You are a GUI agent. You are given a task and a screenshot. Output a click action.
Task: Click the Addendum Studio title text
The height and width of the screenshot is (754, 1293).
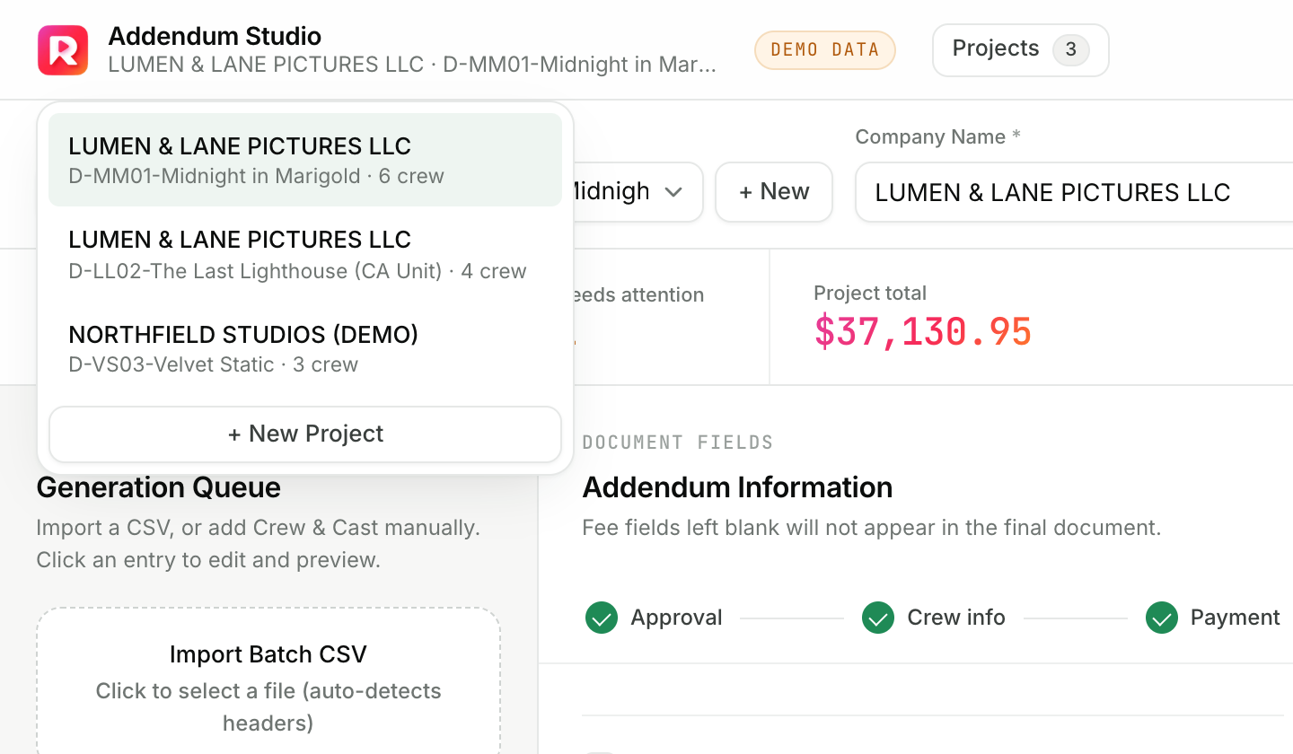coord(215,37)
